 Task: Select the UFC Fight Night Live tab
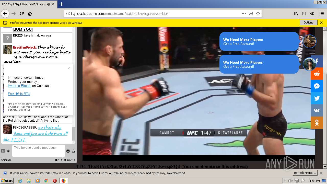tap(28, 4)
